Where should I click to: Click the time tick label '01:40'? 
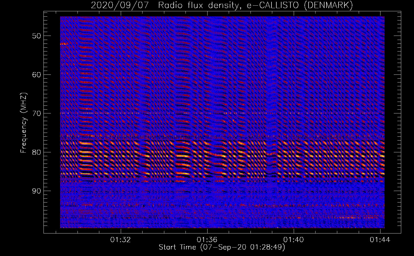click(x=293, y=240)
